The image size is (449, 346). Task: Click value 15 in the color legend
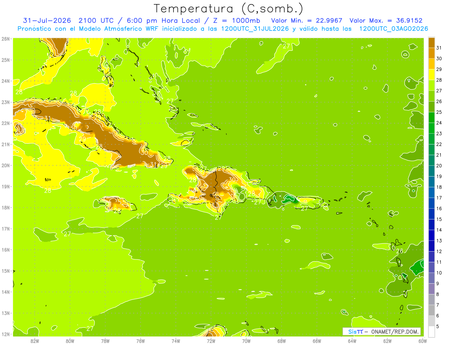tap(439, 219)
